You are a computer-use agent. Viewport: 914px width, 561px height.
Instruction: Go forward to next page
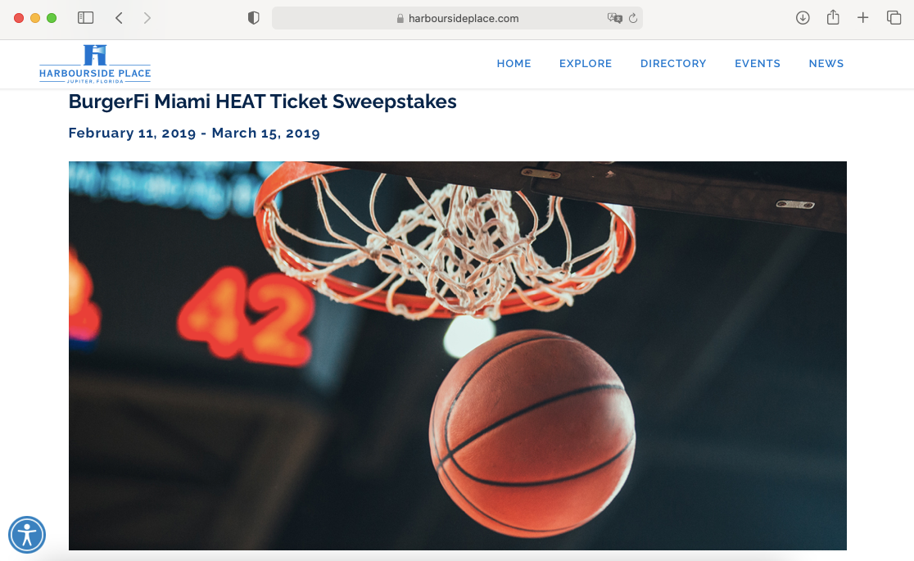click(147, 18)
